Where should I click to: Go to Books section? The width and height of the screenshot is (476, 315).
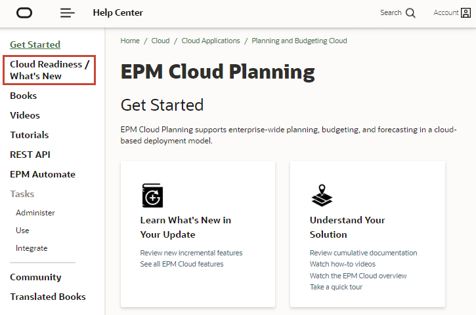23,96
